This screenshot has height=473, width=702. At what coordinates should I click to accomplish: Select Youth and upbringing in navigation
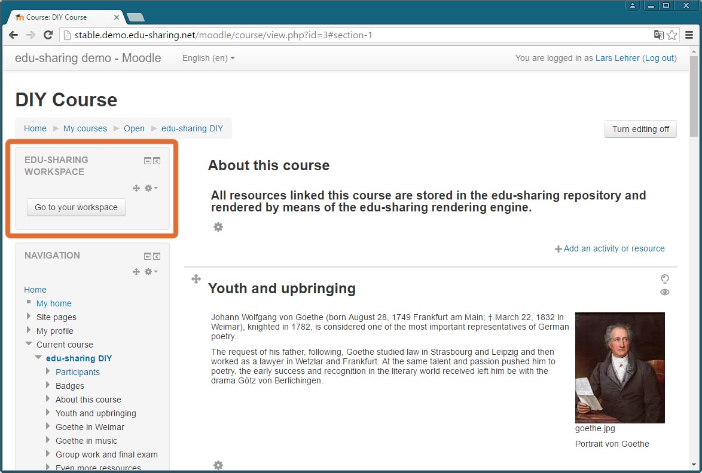(96, 413)
